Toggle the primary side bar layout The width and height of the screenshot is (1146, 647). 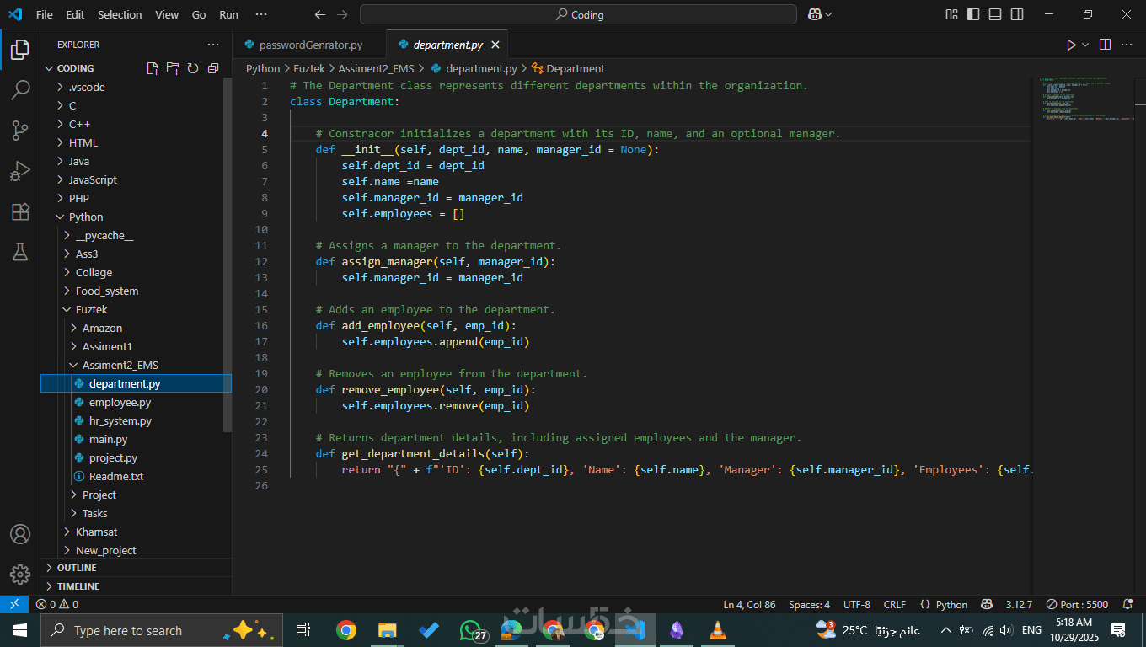point(973,14)
